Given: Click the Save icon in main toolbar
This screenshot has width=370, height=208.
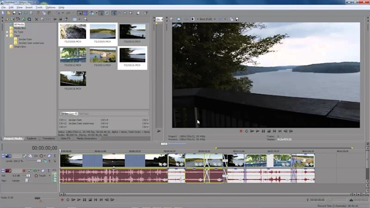Looking at the screenshot, I should click(14, 13).
